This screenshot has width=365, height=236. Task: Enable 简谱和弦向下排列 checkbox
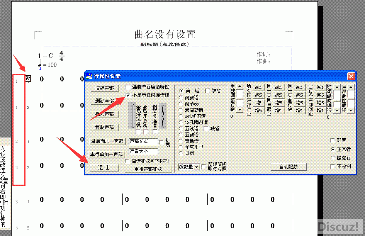pyautogui.click(x=127, y=161)
